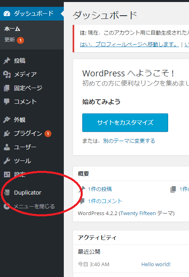189x277 pixels.
Task: Click the orange update count badge beside 更新
Action: [x=20, y=41]
